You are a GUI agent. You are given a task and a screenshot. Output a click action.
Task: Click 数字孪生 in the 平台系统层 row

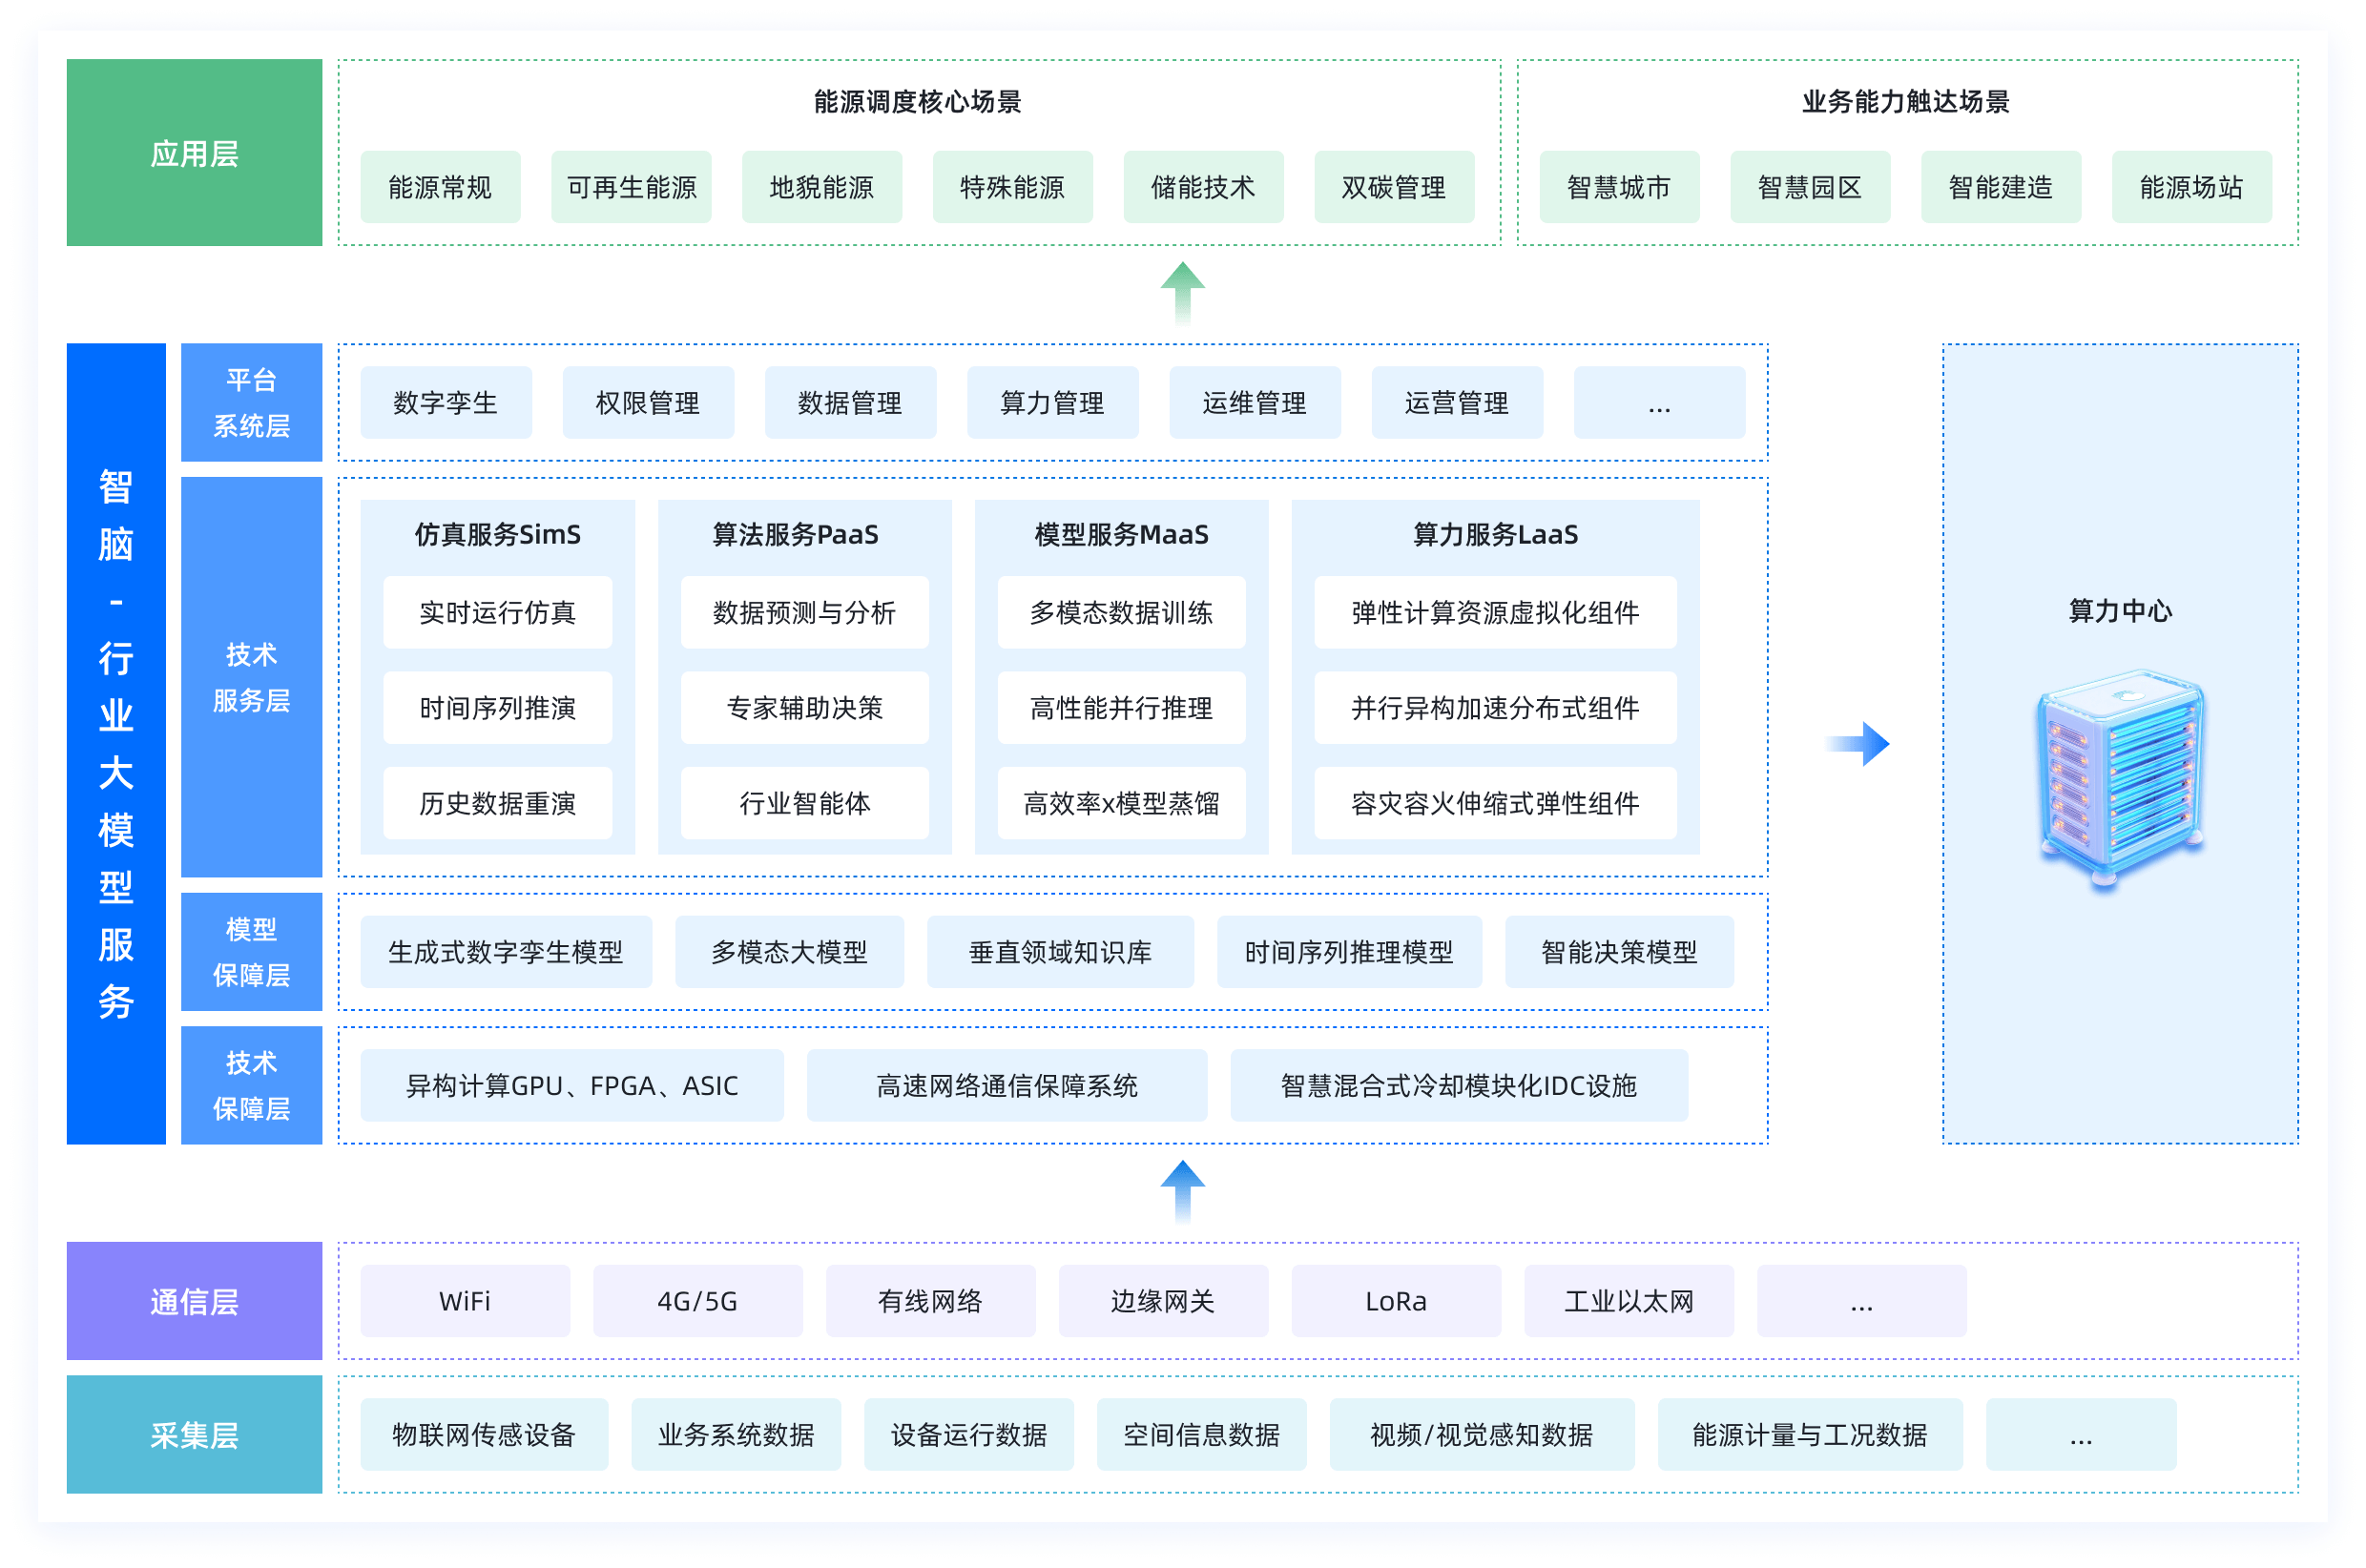(446, 403)
